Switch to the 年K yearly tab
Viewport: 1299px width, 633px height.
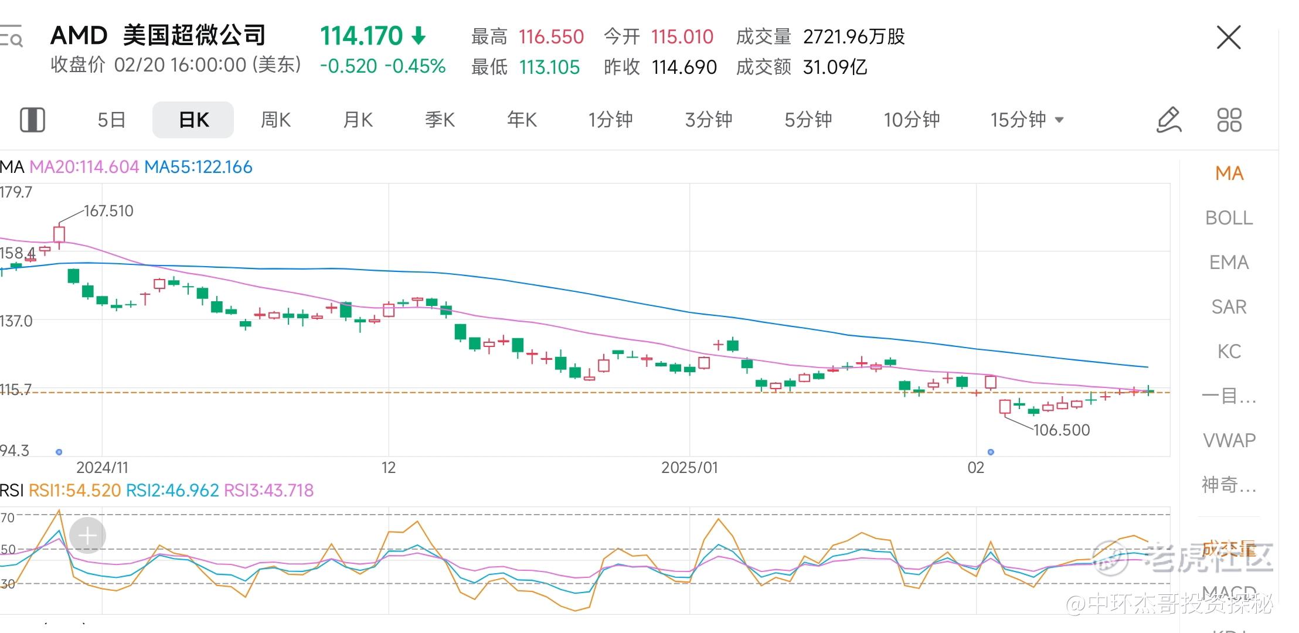click(x=522, y=120)
